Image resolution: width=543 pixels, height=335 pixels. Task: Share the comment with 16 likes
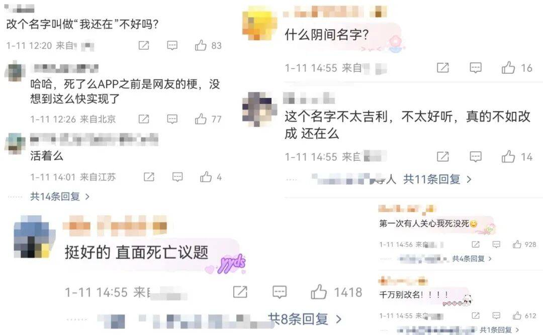pos(443,68)
